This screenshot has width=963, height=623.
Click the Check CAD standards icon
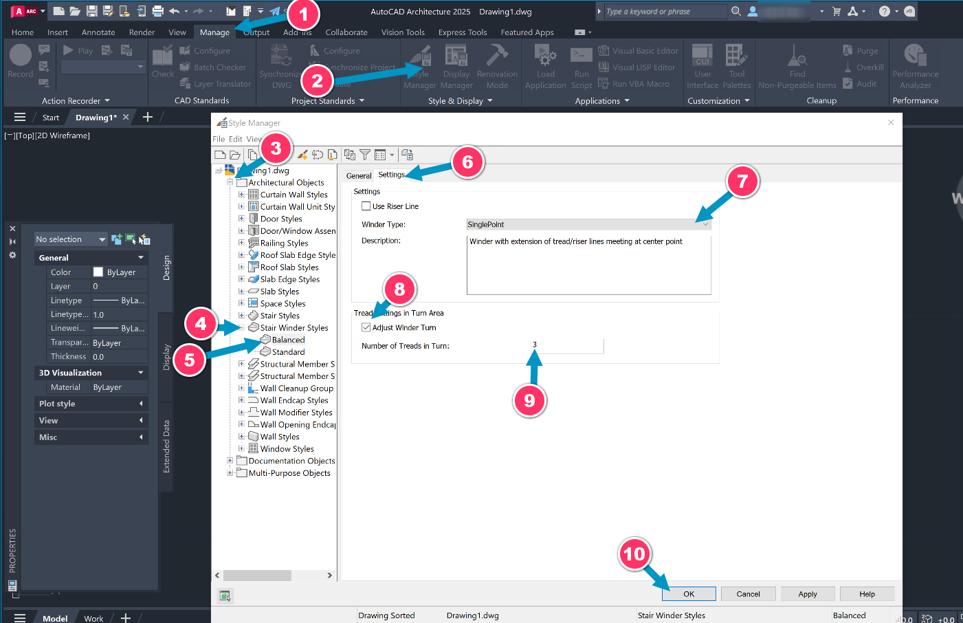coord(163,57)
